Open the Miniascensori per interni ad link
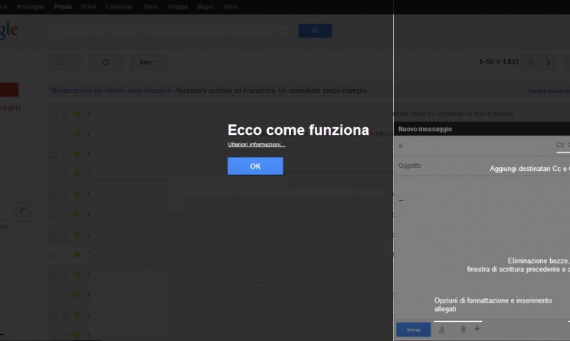The width and height of the screenshot is (570, 341). click(87, 90)
